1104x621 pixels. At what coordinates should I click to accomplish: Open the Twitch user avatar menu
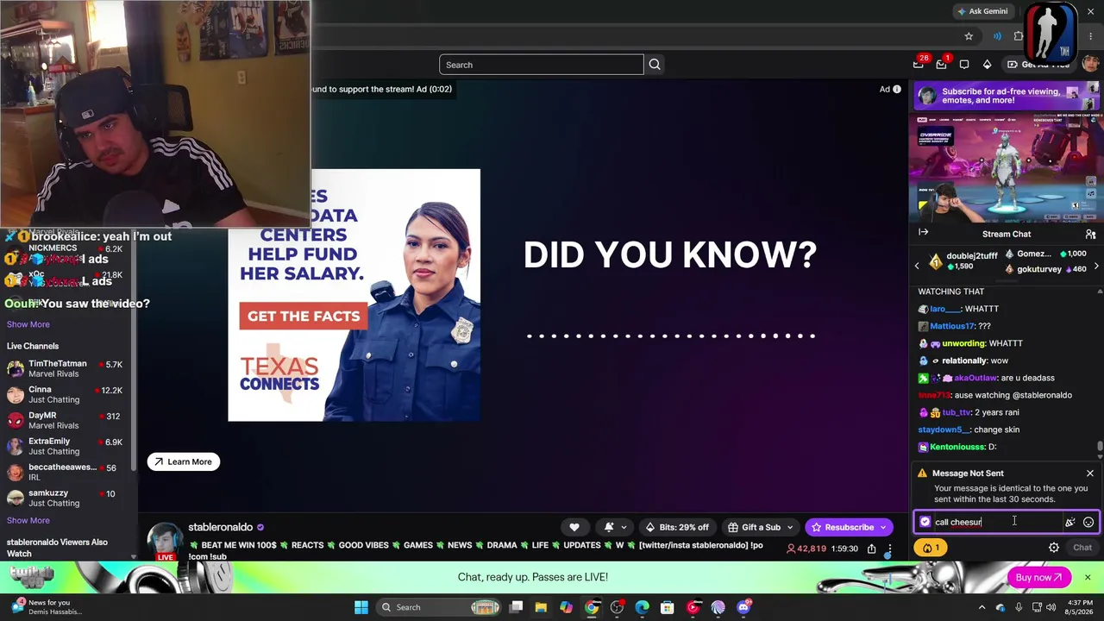[x=1090, y=65]
